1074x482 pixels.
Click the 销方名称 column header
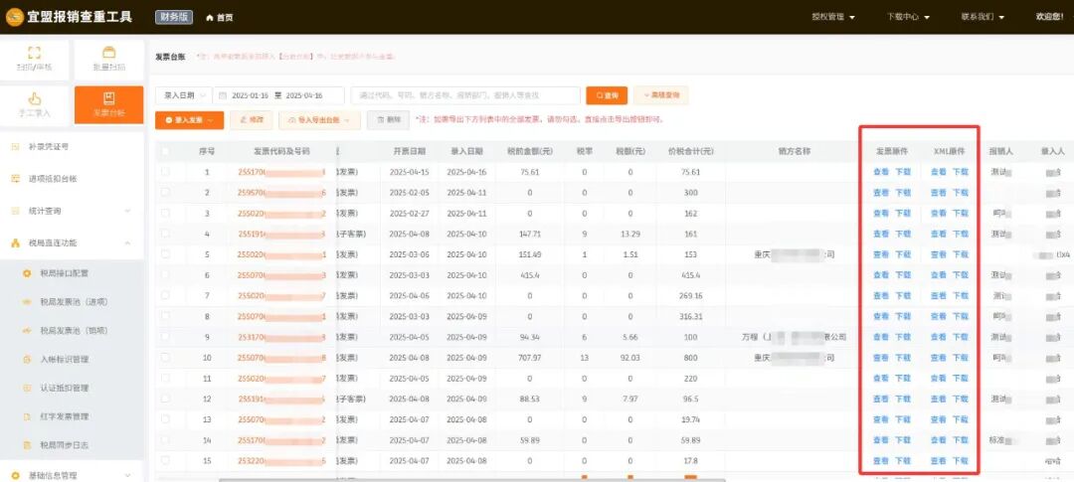coord(795,151)
